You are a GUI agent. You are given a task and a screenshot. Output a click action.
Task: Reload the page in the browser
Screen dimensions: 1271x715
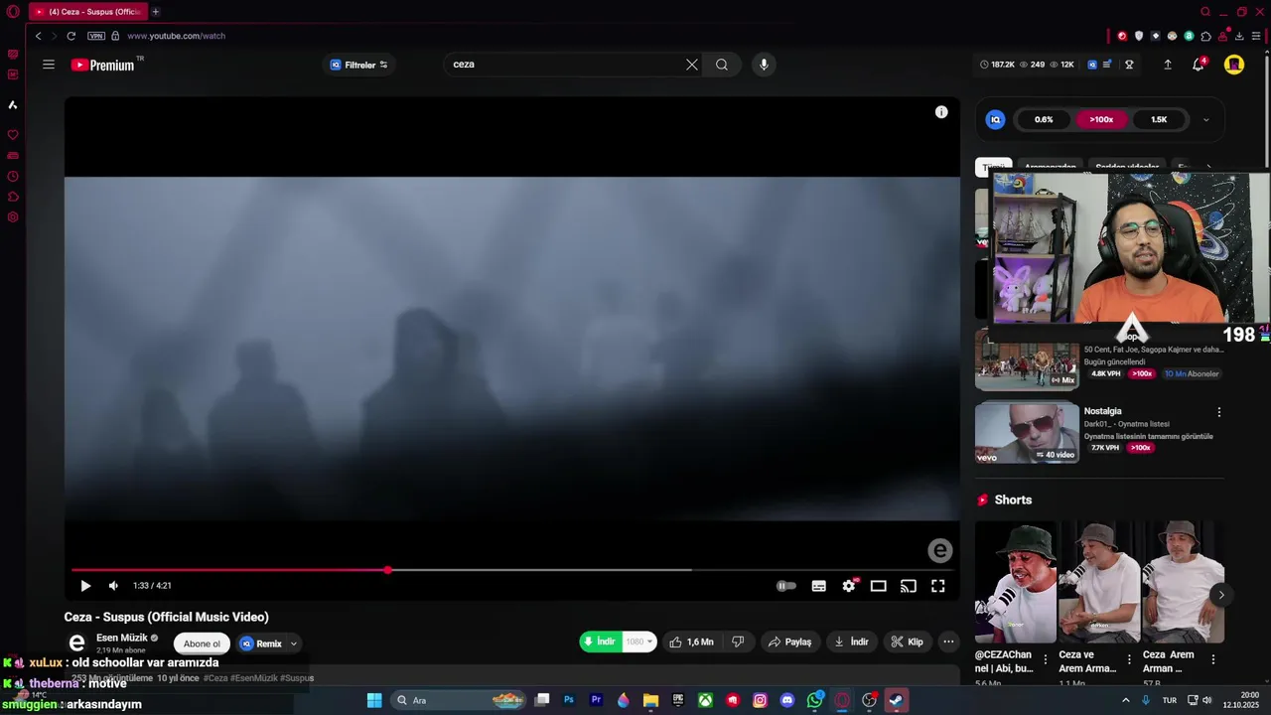coord(71,36)
